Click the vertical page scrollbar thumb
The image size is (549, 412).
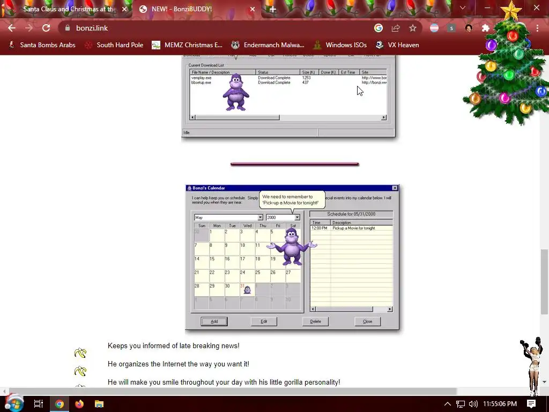coord(544,282)
